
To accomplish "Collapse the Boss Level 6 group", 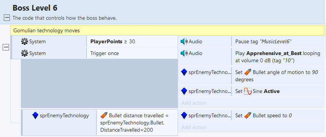I will (7, 18).
